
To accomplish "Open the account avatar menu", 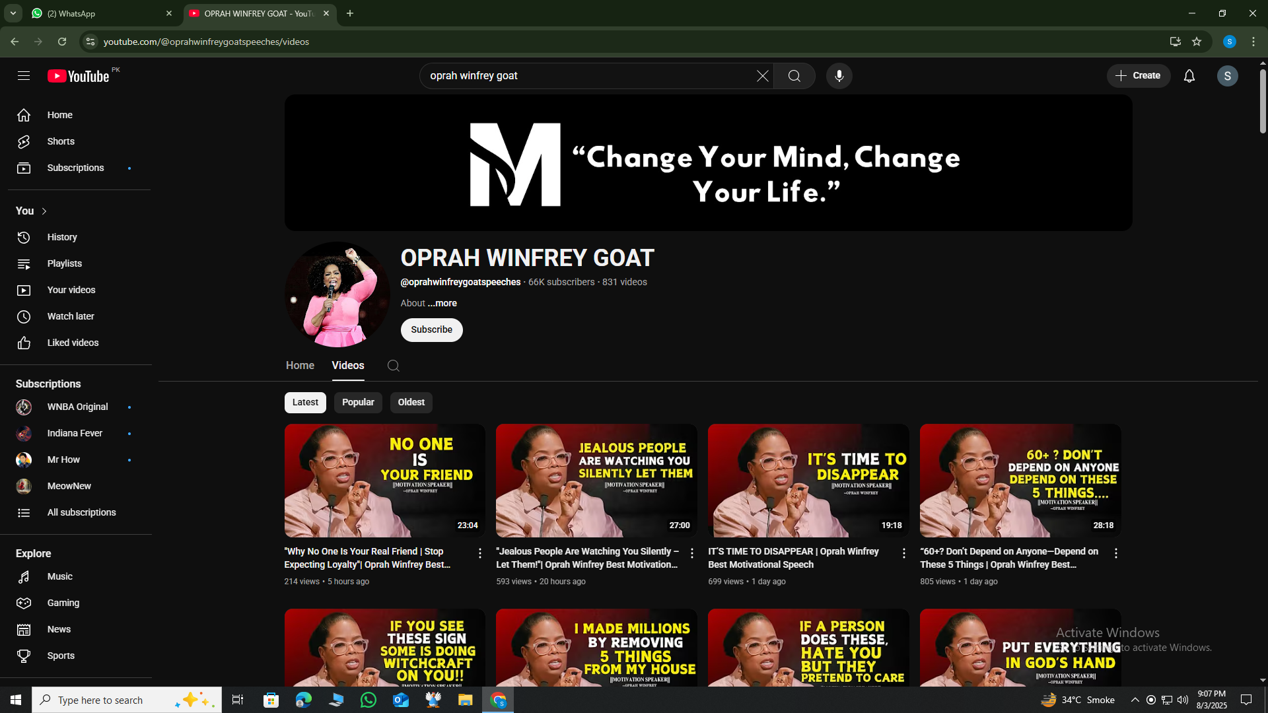I will pos(1228,76).
